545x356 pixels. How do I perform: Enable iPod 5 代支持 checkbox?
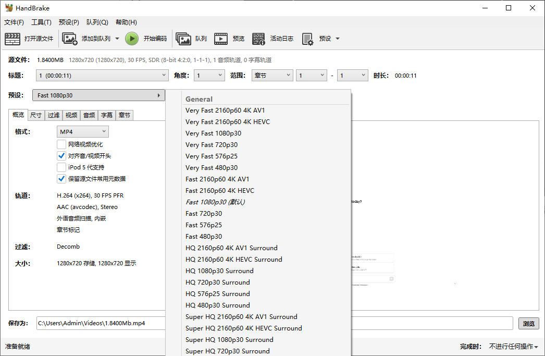[61, 167]
